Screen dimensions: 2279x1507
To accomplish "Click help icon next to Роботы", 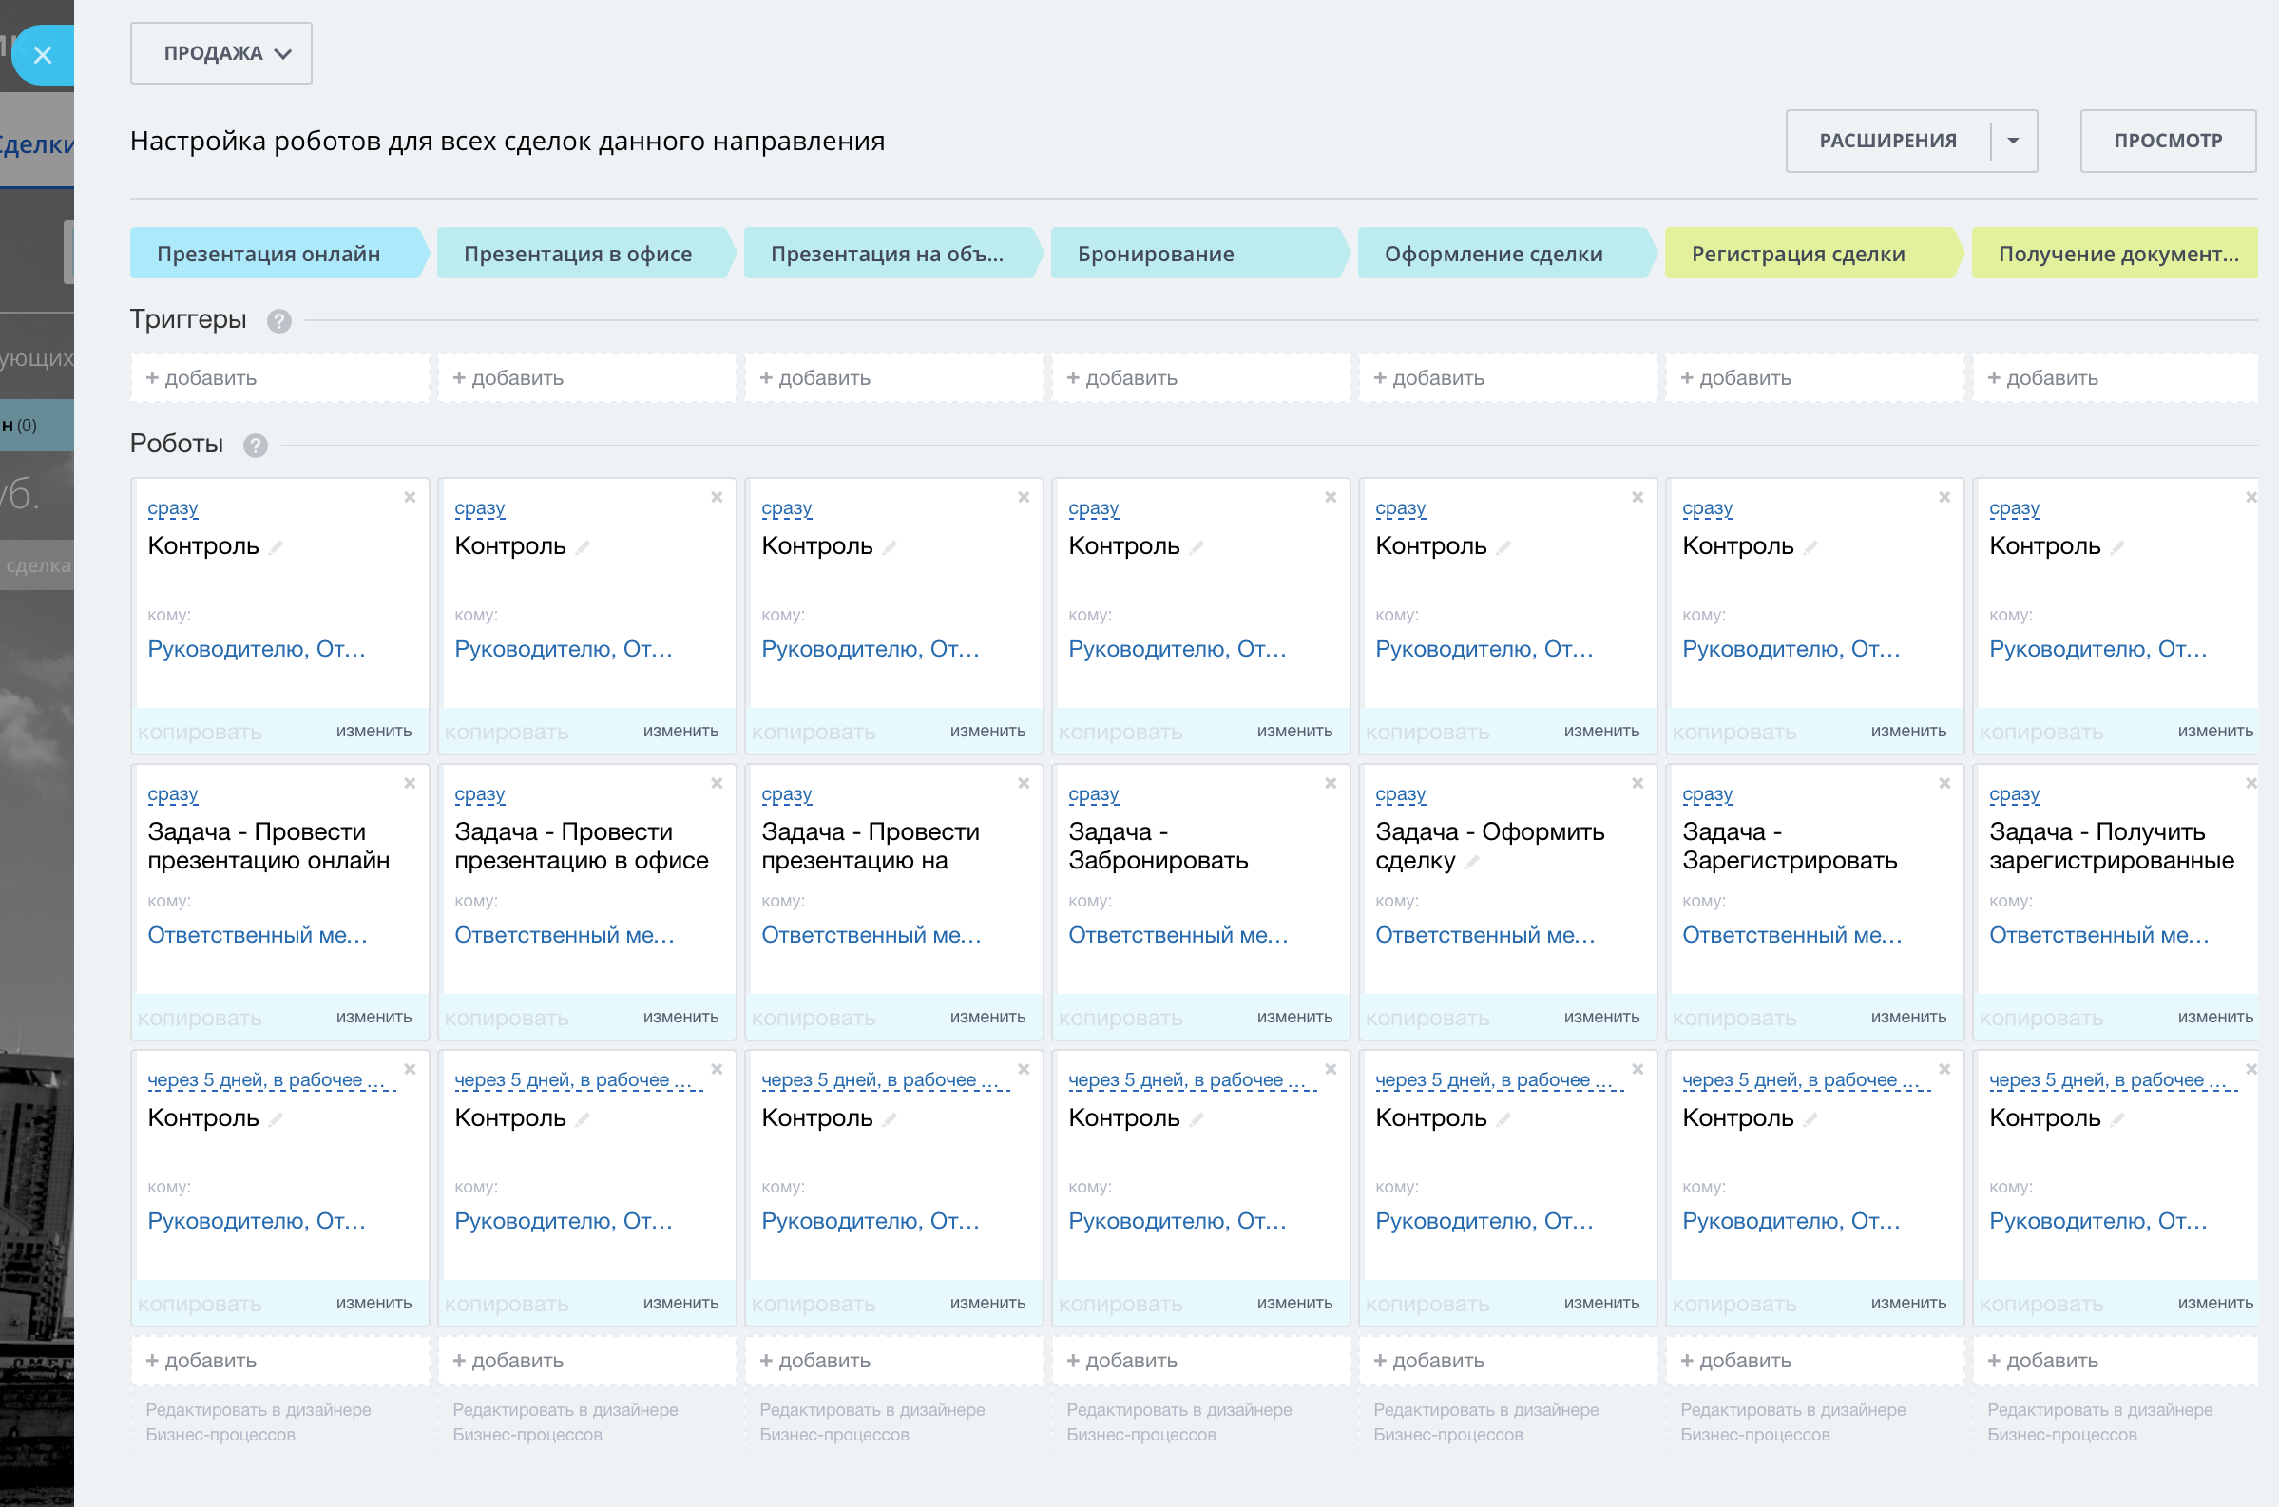I will coord(255,446).
